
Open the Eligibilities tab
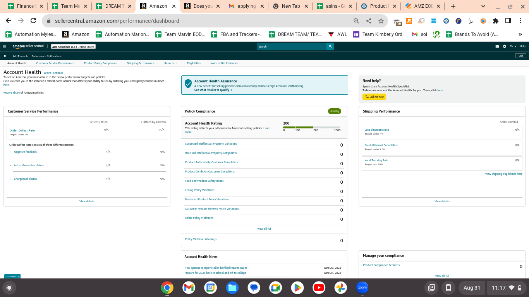coord(194,63)
